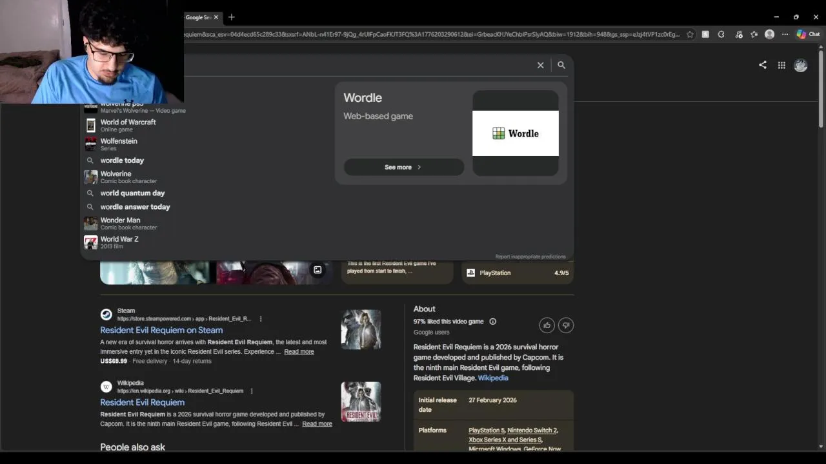Open the Google apps grid
Image resolution: width=826 pixels, height=464 pixels.
coord(781,65)
